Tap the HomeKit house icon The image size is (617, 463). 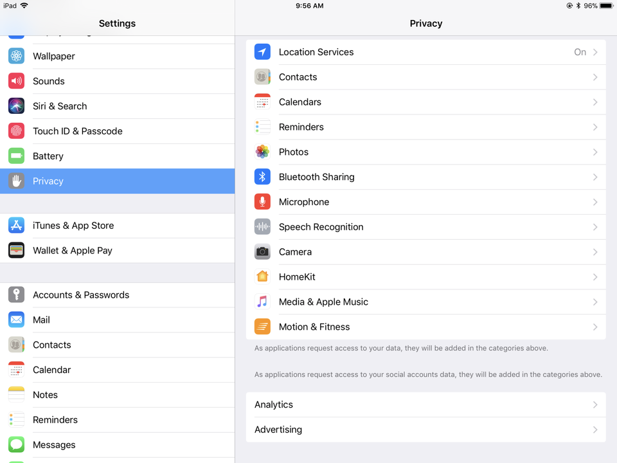262,277
